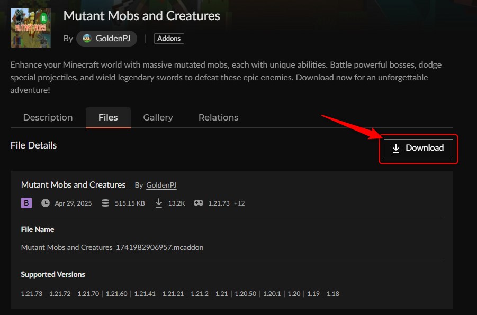477x315 pixels.
Task: Select the 13.2K downloads count
Action: (176, 203)
